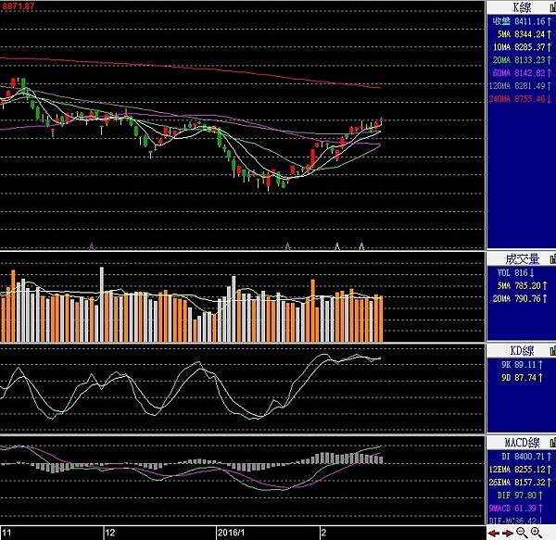Click the 120MA 8281.49 row
The image size is (556, 540).
click(x=521, y=86)
